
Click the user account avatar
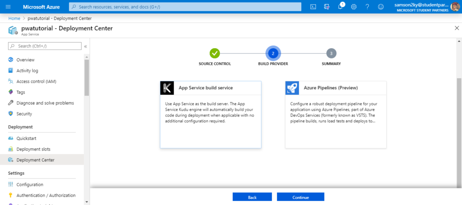[456, 7]
